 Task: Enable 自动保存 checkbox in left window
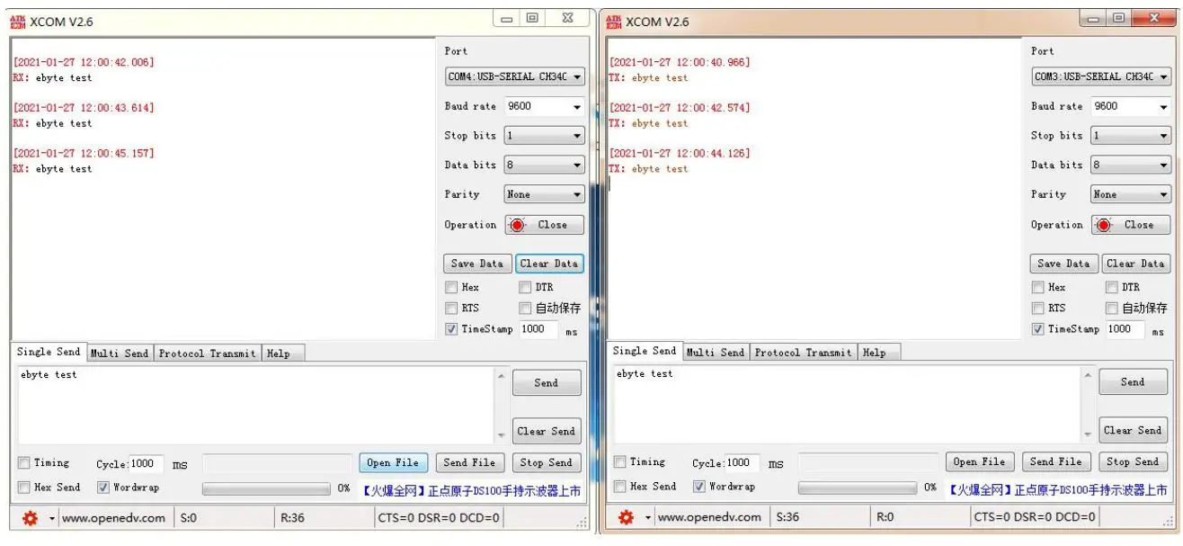(525, 309)
